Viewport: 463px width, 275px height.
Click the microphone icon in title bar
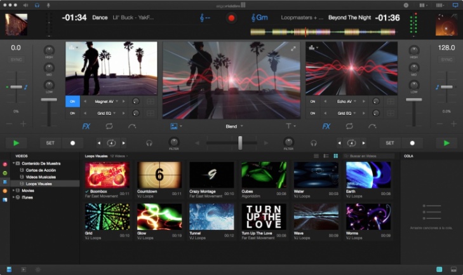[48, 5]
